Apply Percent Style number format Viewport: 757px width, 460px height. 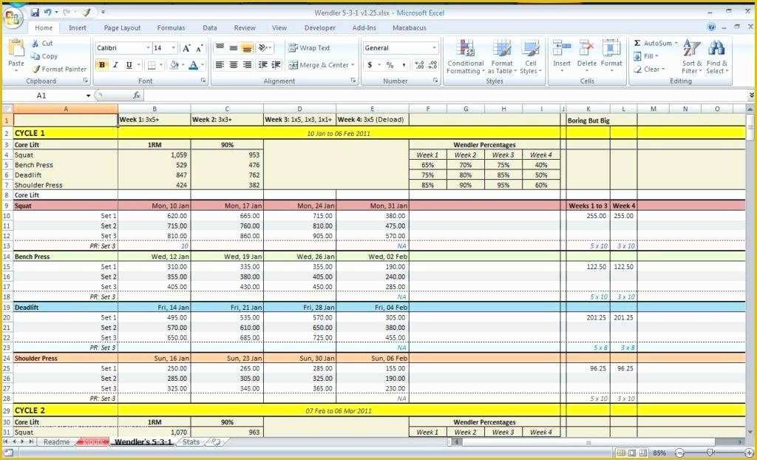390,65
